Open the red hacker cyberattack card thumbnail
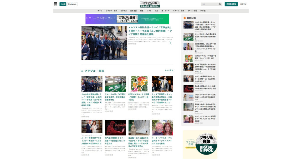This screenshot has width=302, height=159. click(115, 128)
